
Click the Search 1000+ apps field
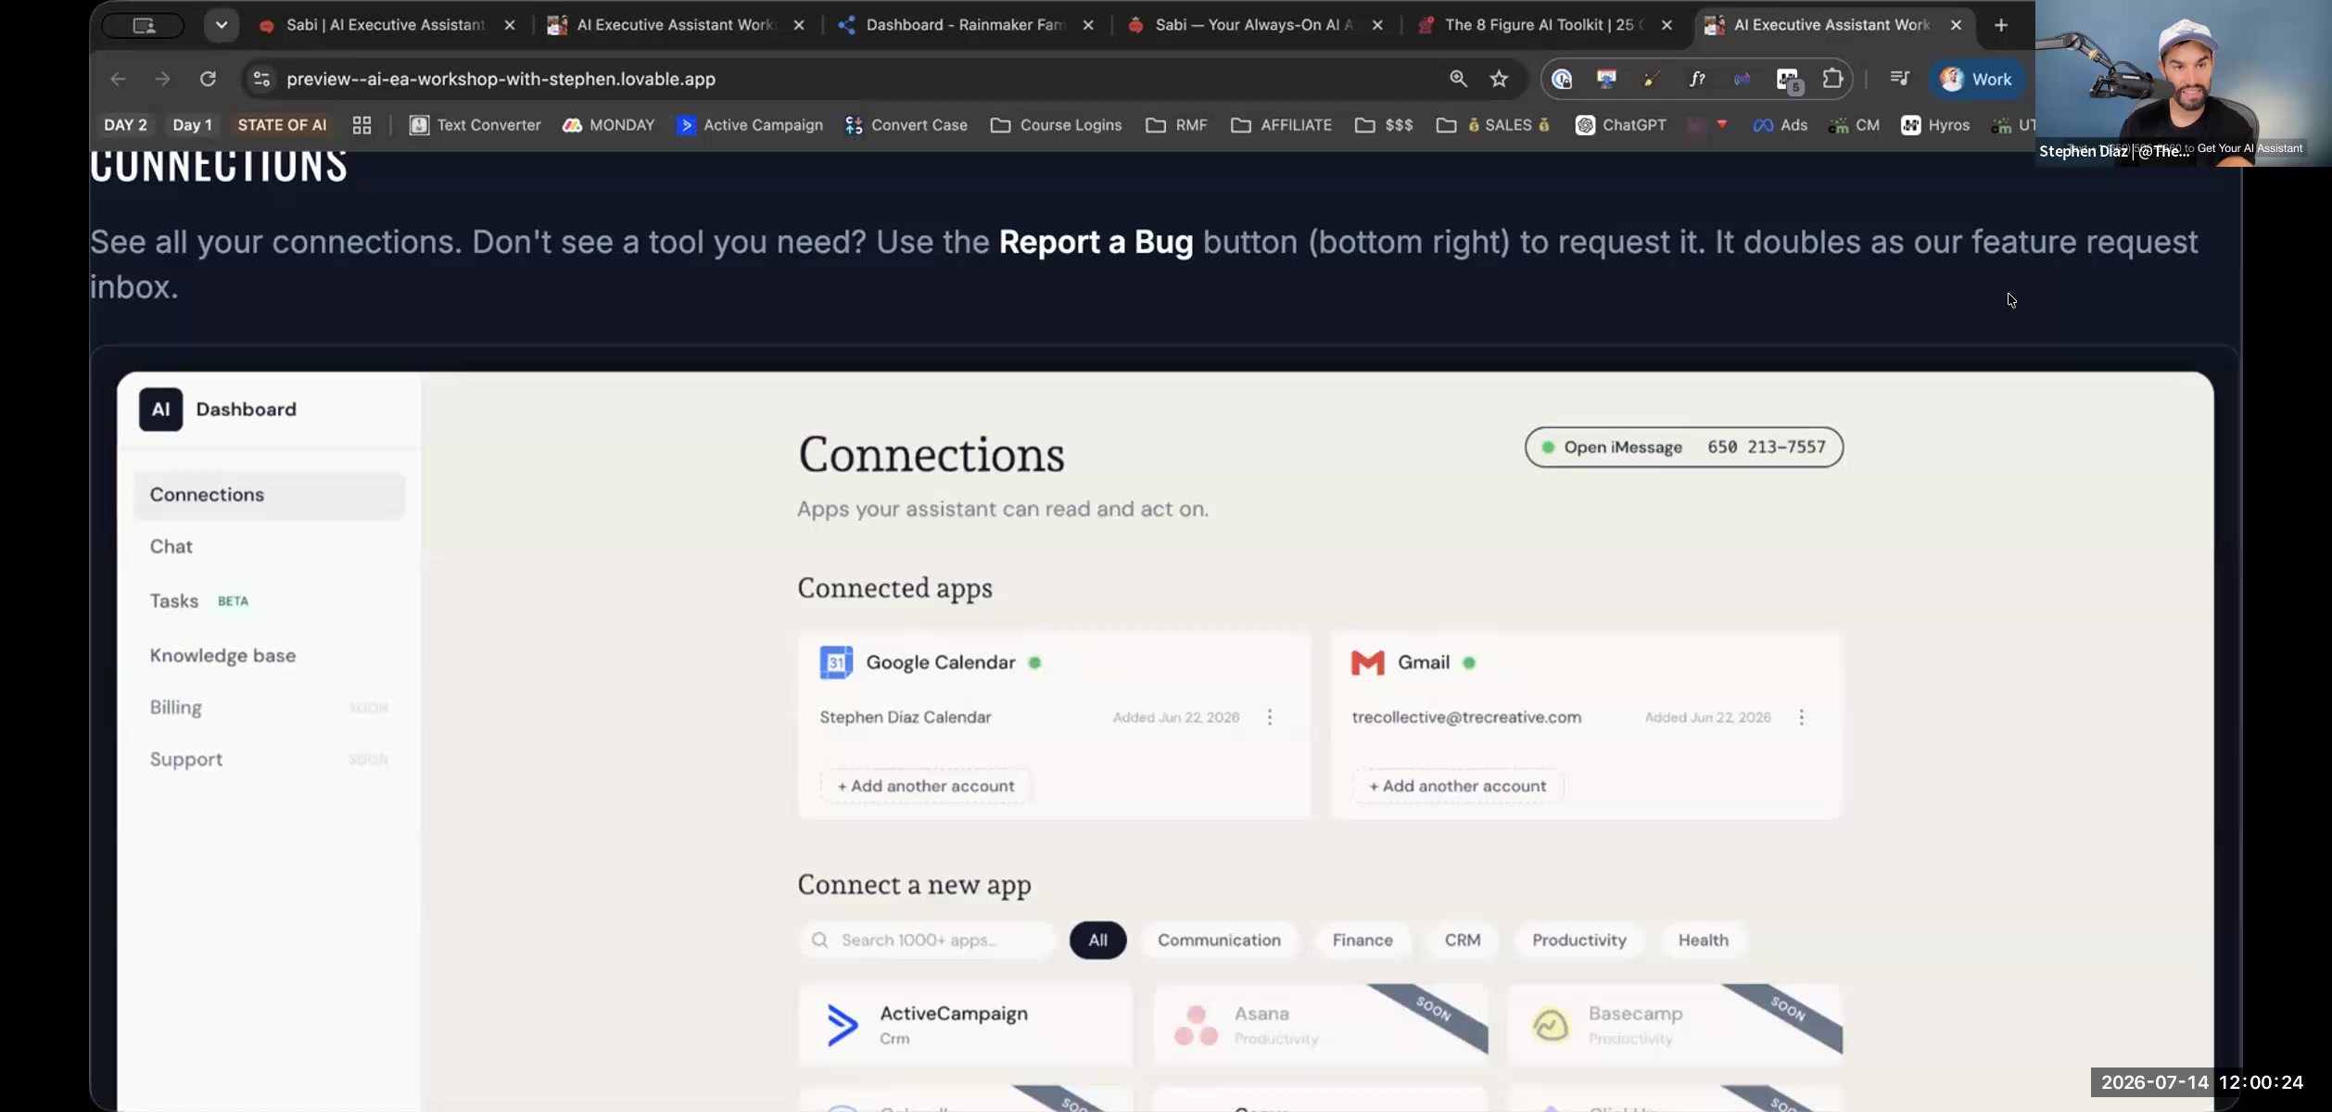coord(927,941)
